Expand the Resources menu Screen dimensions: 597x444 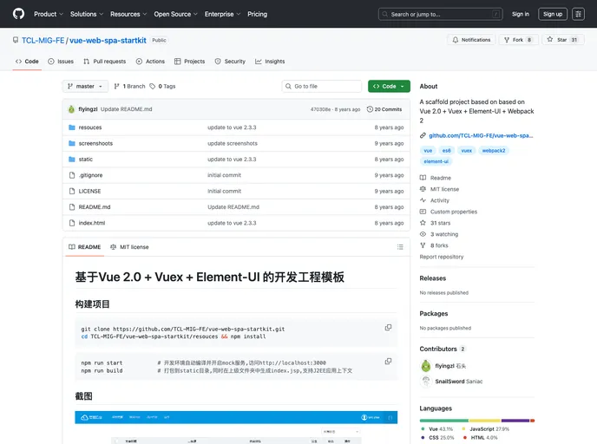click(128, 14)
